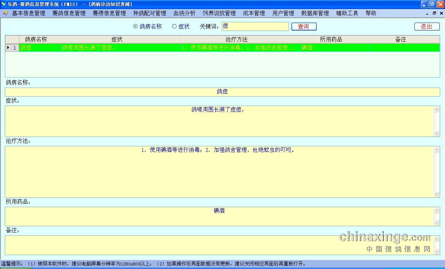Open the 种鸽配对管理 menu

pyautogui.click(x=149, y=13)
